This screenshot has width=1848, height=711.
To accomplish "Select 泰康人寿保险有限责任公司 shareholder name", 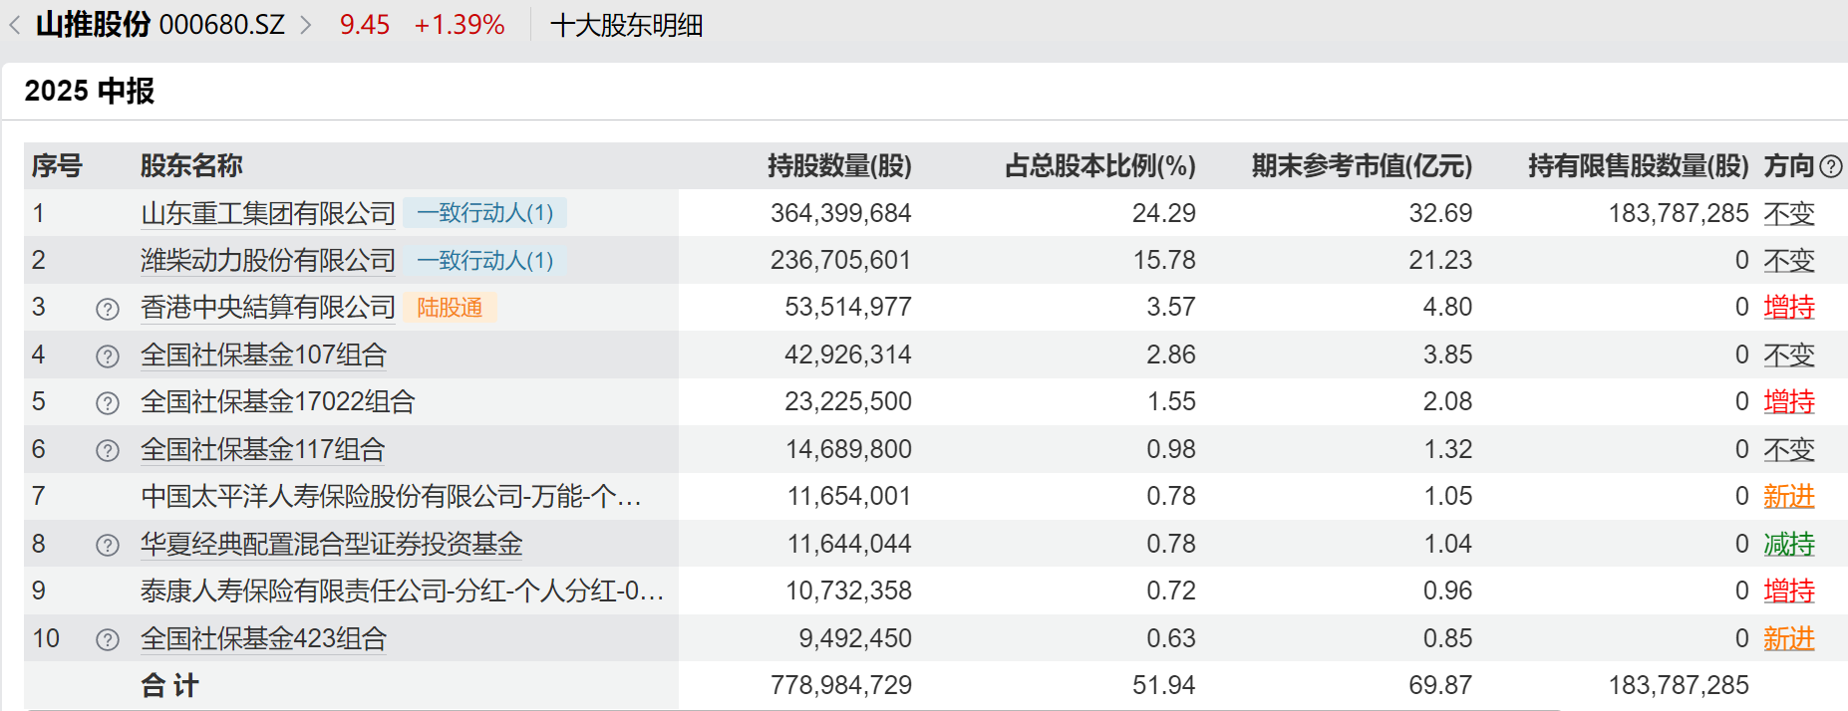I will [x=403, y=591].
